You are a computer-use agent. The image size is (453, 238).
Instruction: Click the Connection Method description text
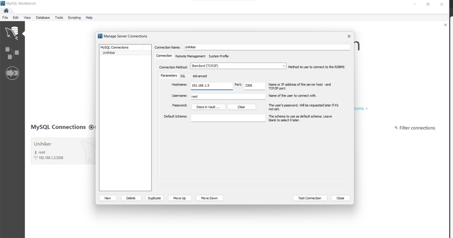(316, 67)
